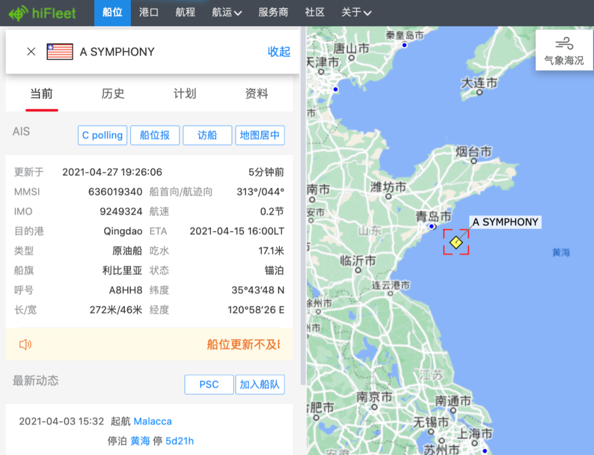The width and height of the screenshot is (594, 455).
Task: Click the 黄海 anchorage link
Action: (140, 441)
